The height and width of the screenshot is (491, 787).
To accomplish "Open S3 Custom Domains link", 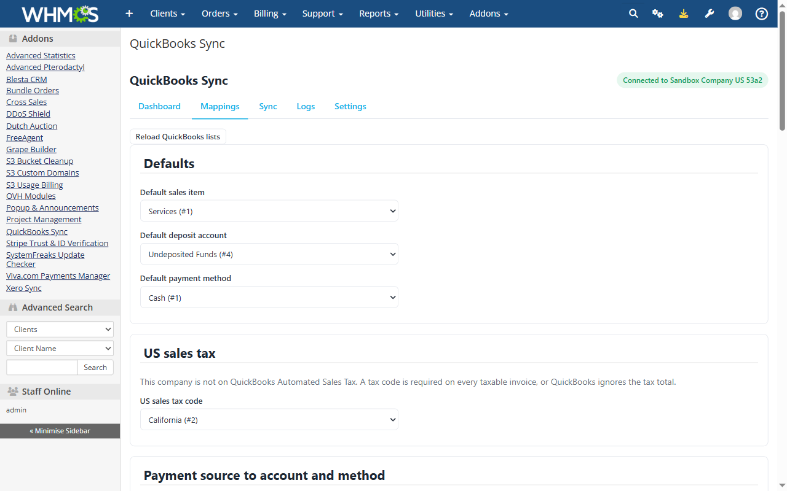I will pos(42,172).
